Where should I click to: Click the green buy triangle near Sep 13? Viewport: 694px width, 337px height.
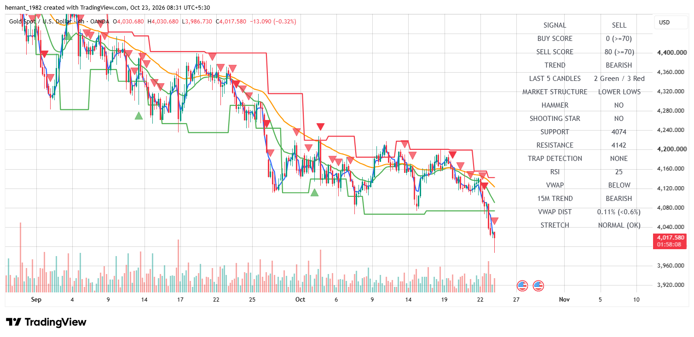[x=139, y=115]
